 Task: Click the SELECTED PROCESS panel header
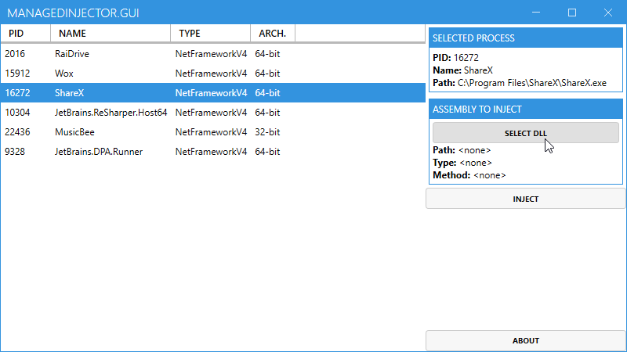pyautogui.click(x=525, y=38)
